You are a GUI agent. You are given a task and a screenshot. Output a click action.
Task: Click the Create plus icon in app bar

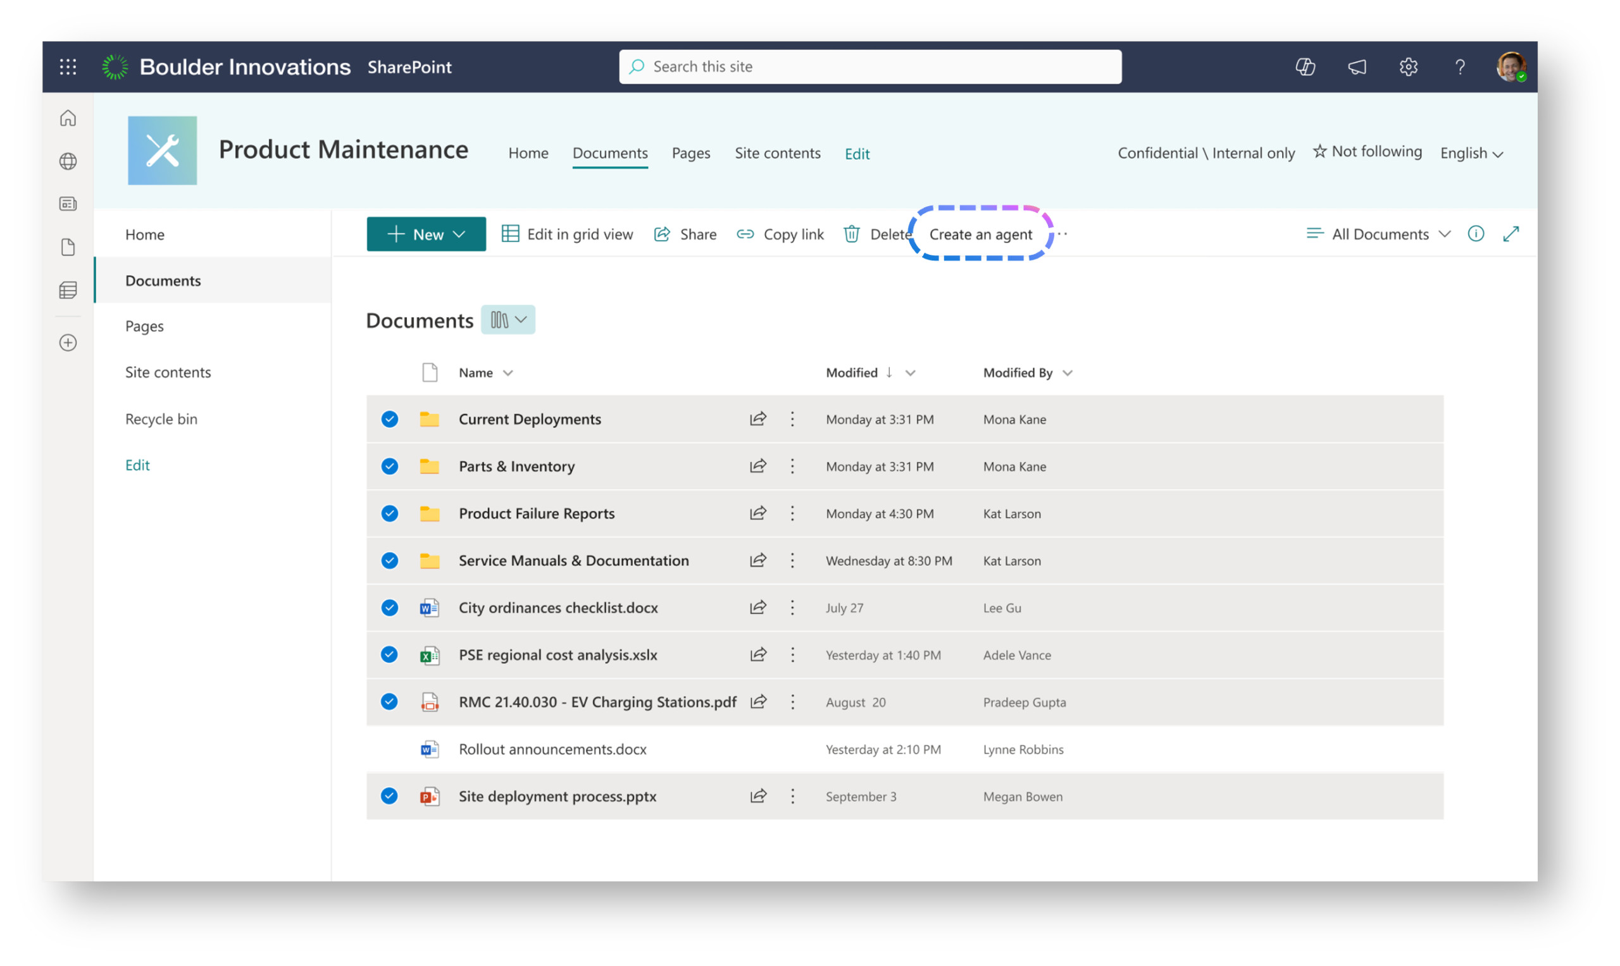(68, 343)
